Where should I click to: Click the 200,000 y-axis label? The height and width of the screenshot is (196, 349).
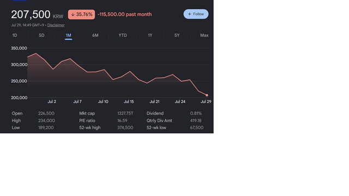coord(19,97)
